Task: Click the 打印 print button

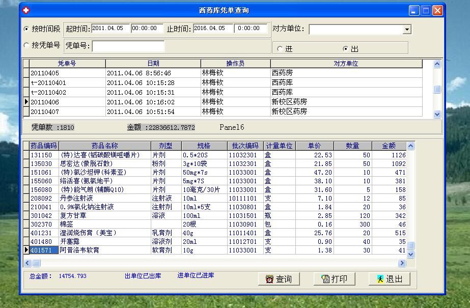Action: 334,279
